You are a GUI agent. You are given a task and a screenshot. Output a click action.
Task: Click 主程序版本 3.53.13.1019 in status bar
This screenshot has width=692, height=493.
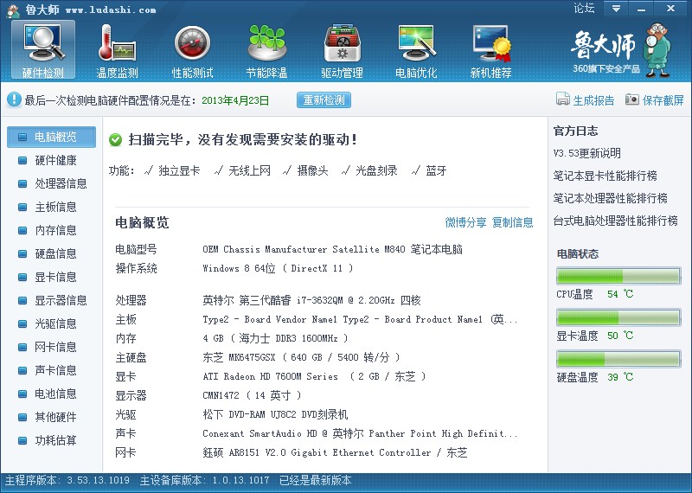[x=67, y=480]
